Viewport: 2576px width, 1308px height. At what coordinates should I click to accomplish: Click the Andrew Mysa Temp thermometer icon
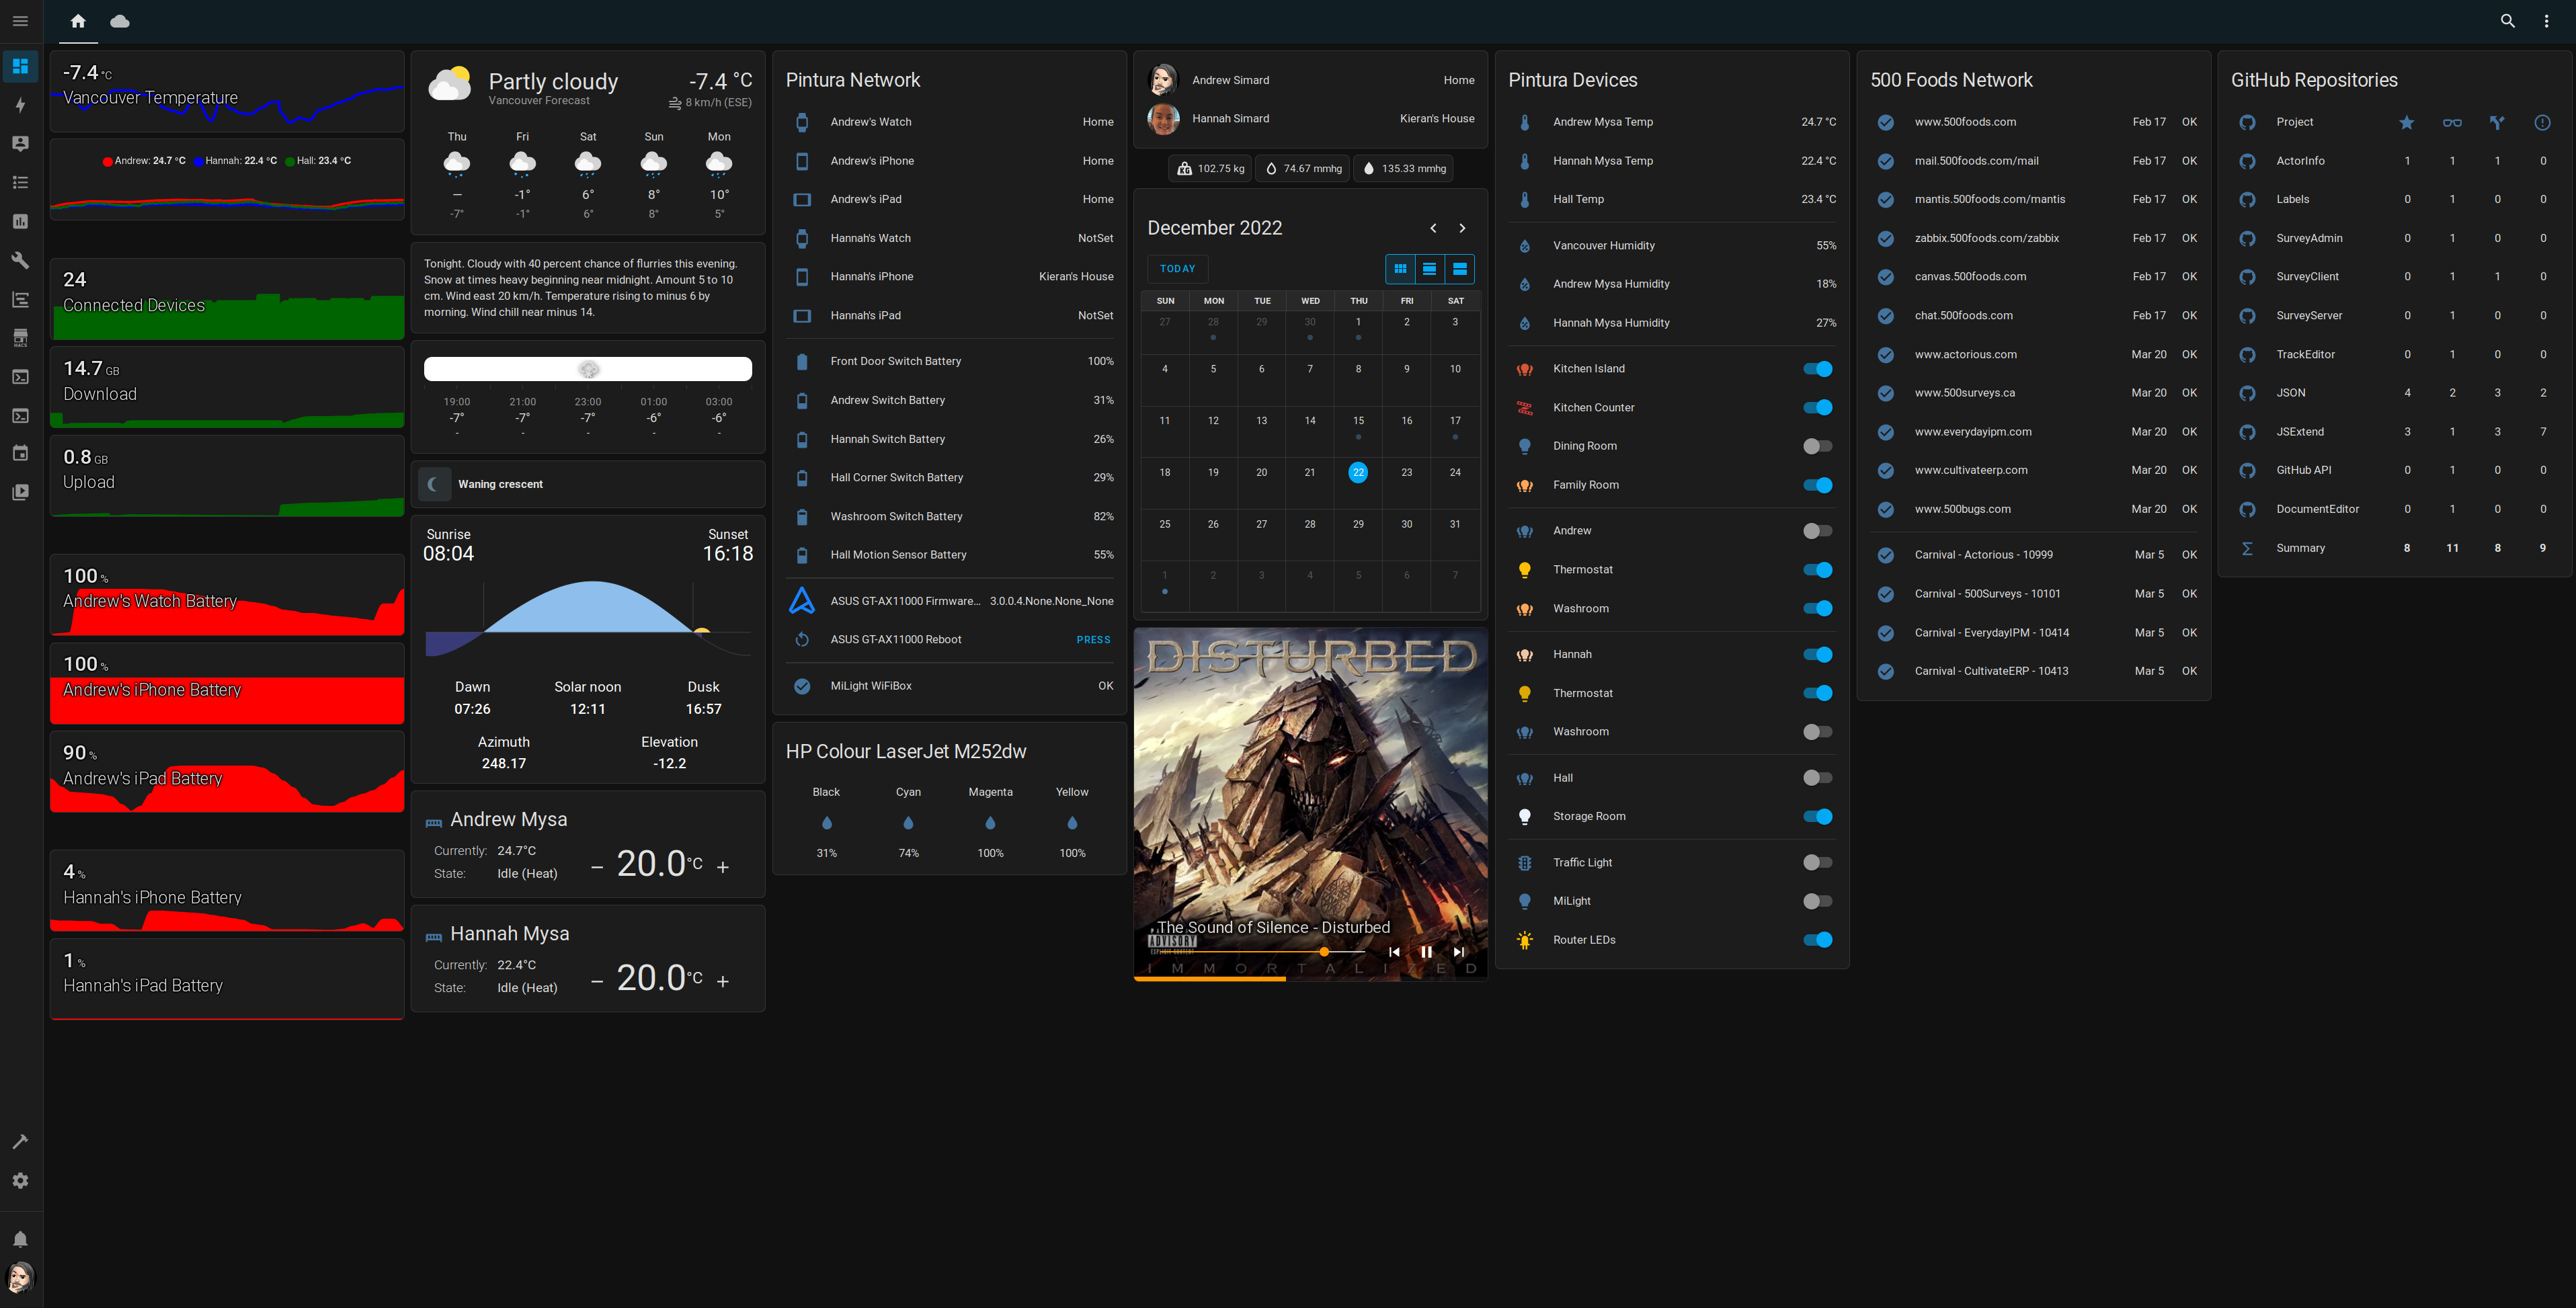1524,122
